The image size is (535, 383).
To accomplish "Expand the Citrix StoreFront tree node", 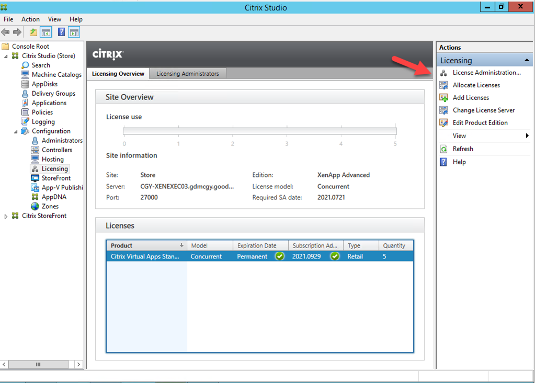I will coord(6,216).
